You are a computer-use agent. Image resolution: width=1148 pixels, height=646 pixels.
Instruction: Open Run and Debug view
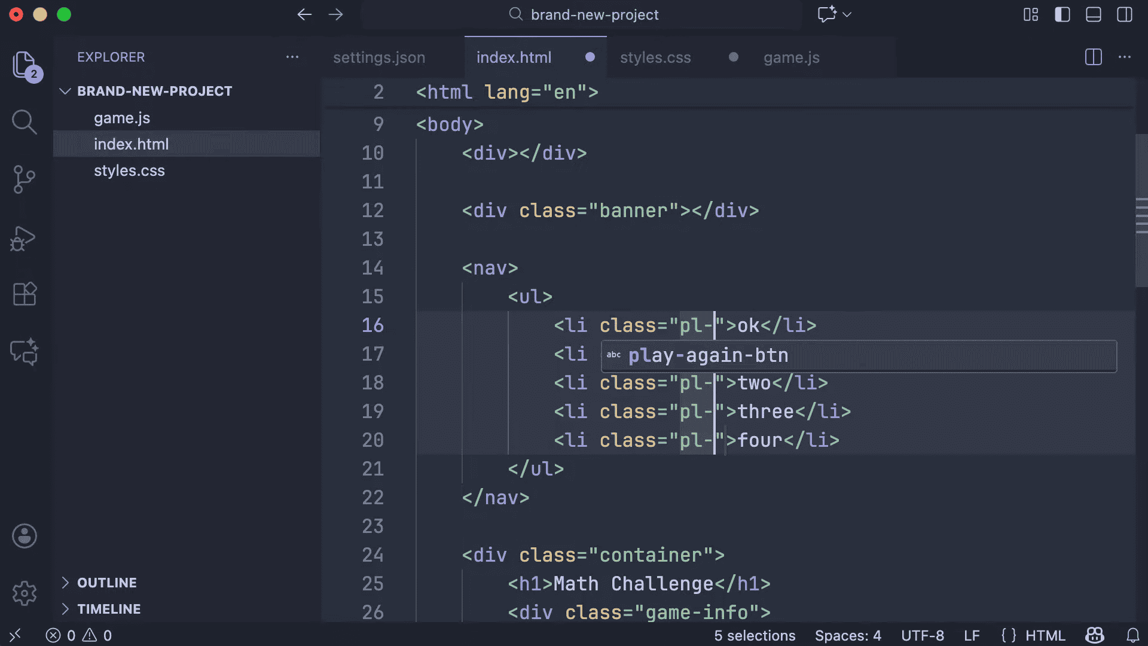point(24,238)
